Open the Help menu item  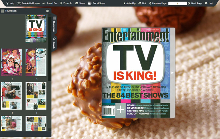(10, 3)
